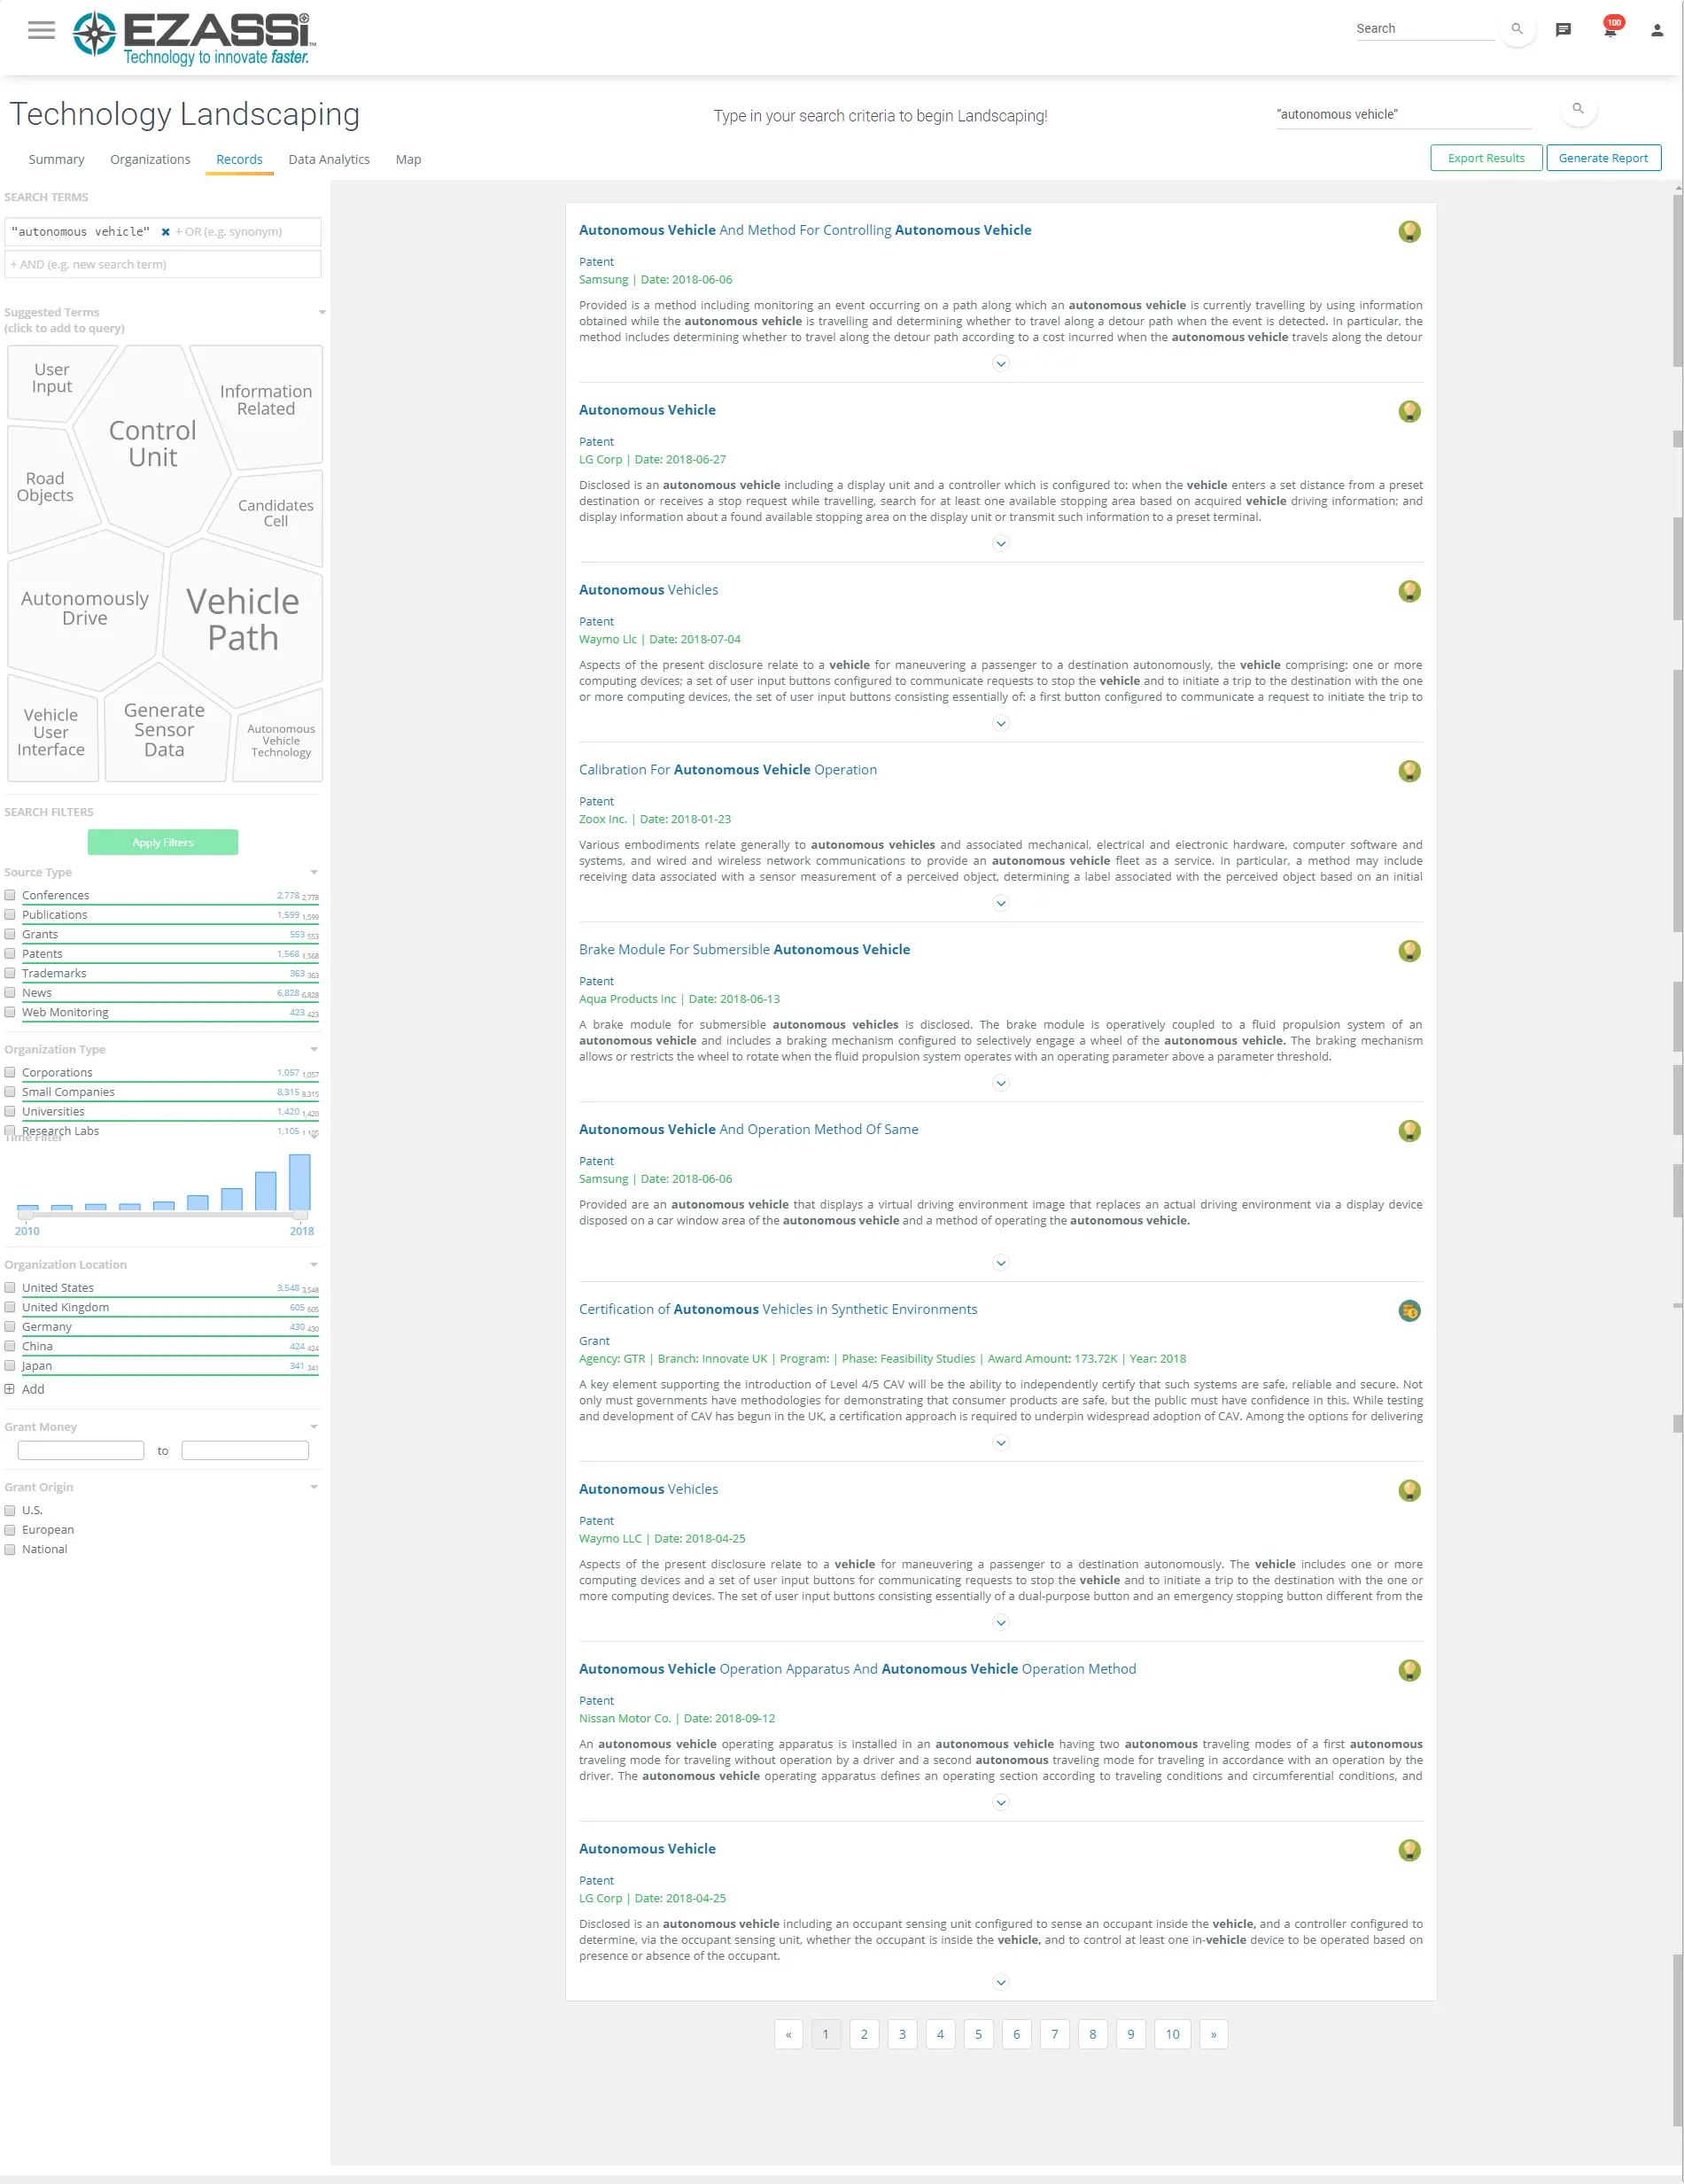Click the top header search magnifier icon
The image size is (1684, 2184).
coord(1517,29)
